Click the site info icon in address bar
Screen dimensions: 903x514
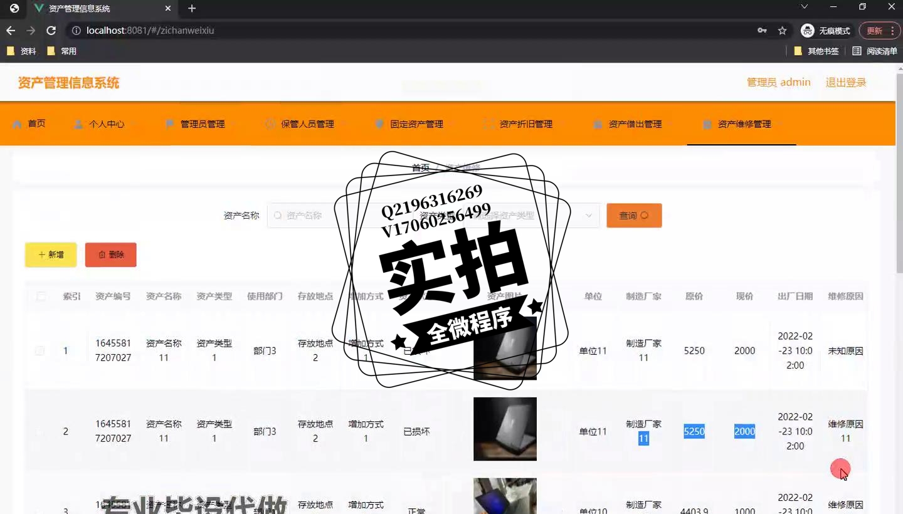click(x=76, y=30)
